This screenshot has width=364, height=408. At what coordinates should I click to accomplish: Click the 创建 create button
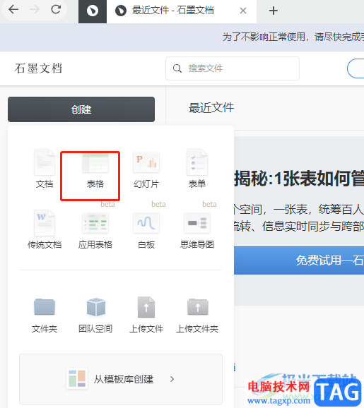click(81, 109)
